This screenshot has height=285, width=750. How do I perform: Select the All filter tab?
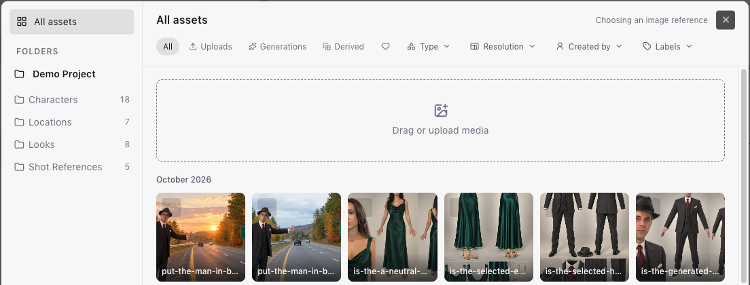pyautogui.click(x=167, y=46)
